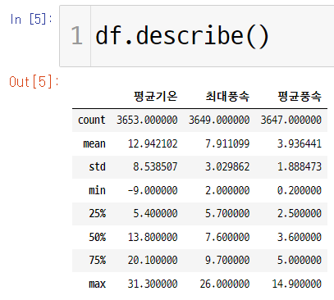The height and width of the screenshot is (300, 334).
Task: Click 75% value 20.100000
Action: point(153,260)
